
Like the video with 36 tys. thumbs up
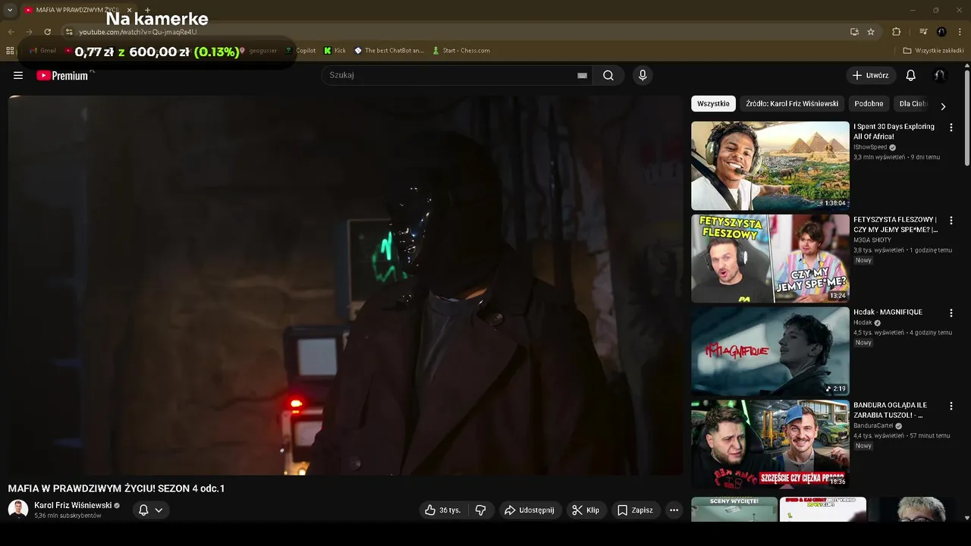443,510
